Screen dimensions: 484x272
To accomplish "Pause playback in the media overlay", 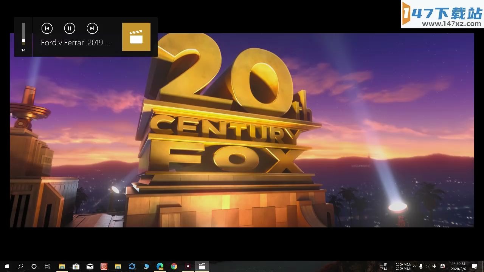I will pos(70,28).
